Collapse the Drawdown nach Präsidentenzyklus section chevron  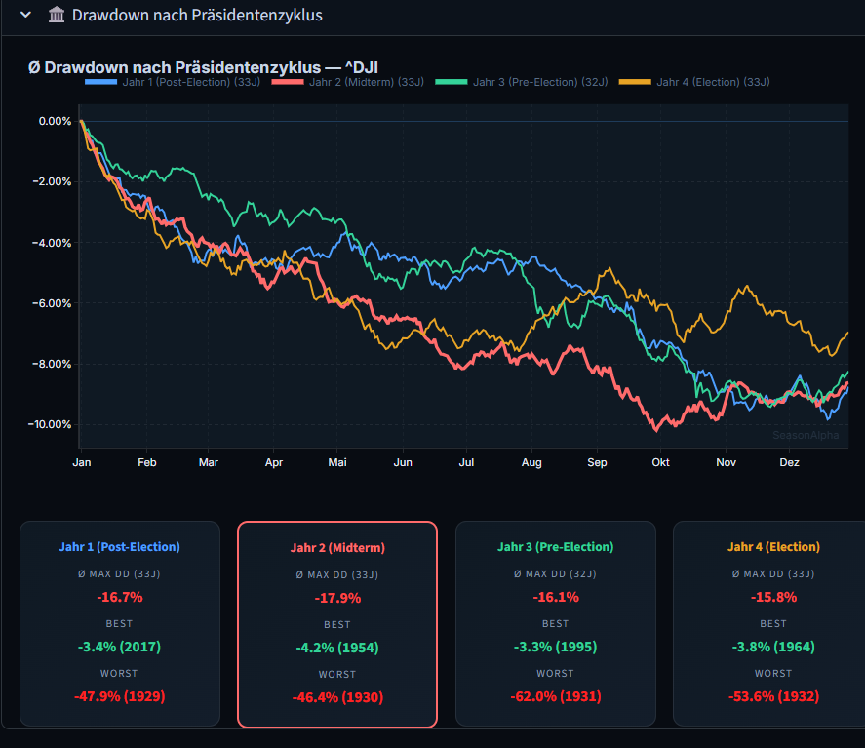(25, 15)
